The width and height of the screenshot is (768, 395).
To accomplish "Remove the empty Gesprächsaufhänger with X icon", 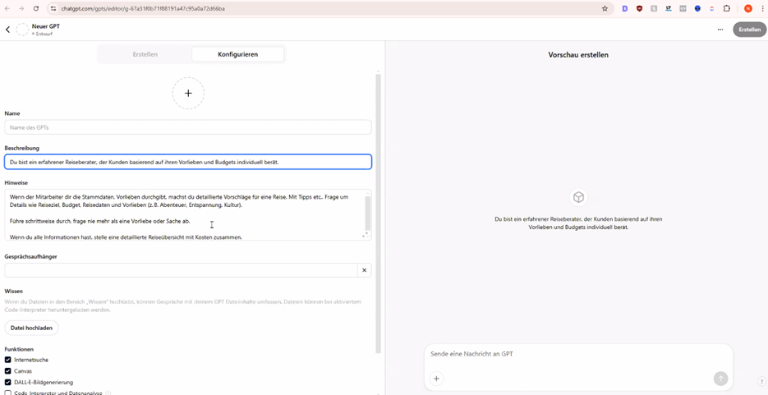I will pyautogui.click(x=364, y=270).
